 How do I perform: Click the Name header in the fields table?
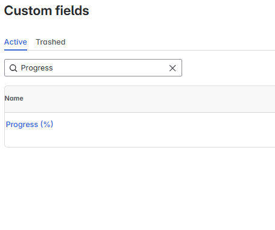click(14, 98)
